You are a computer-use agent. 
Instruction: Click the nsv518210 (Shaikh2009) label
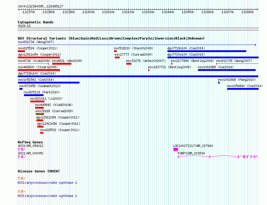(133, 48)
